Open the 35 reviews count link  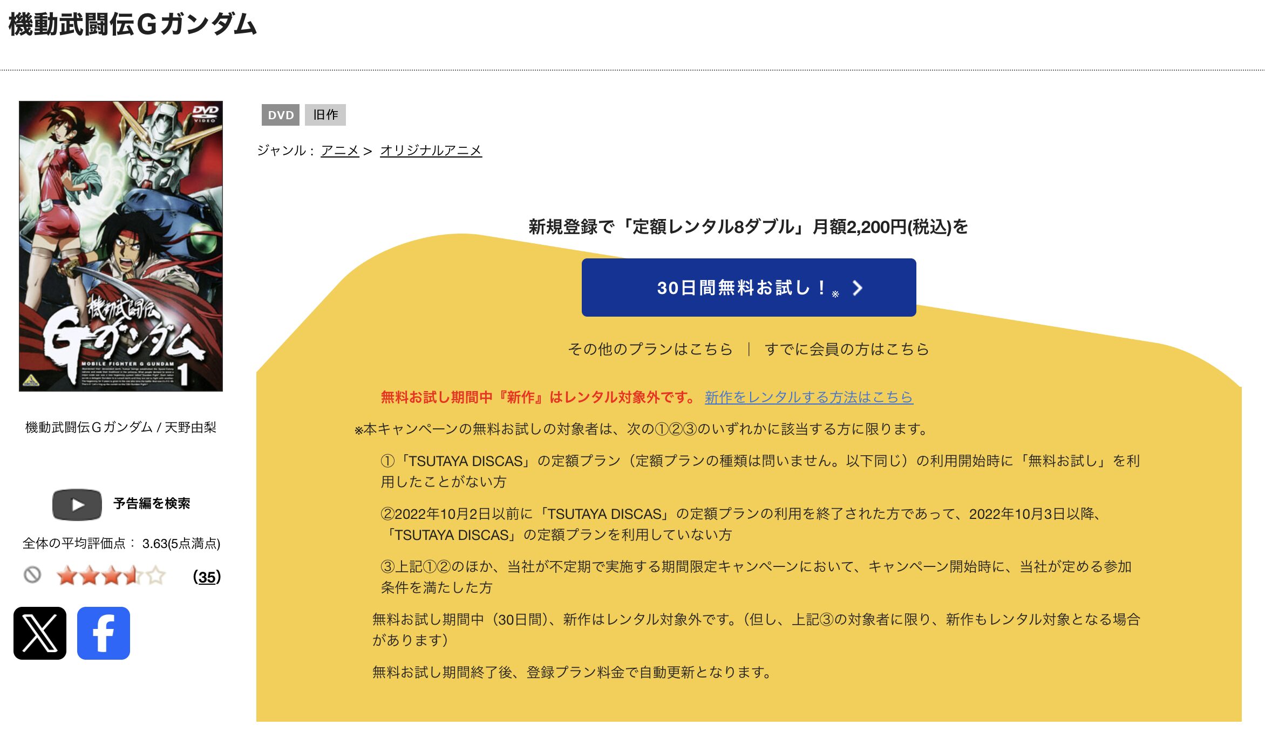[x=207, y=577]
